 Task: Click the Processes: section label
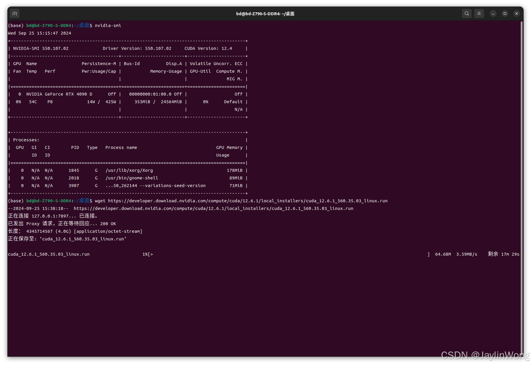click(x=26, y=140)
